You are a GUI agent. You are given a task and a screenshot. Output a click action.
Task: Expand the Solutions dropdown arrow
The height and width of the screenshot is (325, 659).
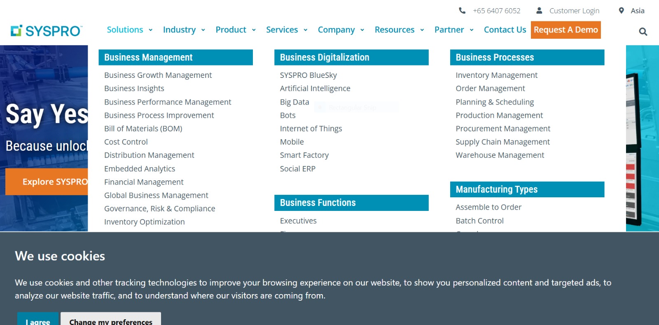[x=151, y=30]
